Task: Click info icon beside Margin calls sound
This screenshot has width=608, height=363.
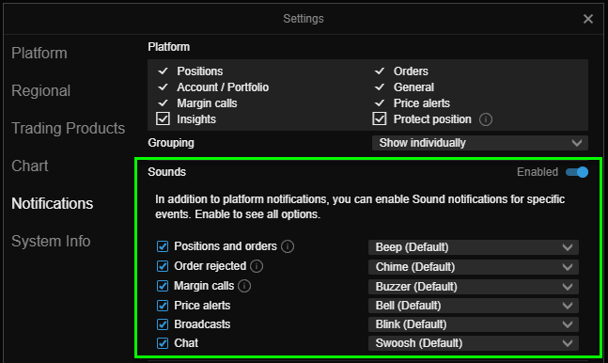Action: coord(244,286)
